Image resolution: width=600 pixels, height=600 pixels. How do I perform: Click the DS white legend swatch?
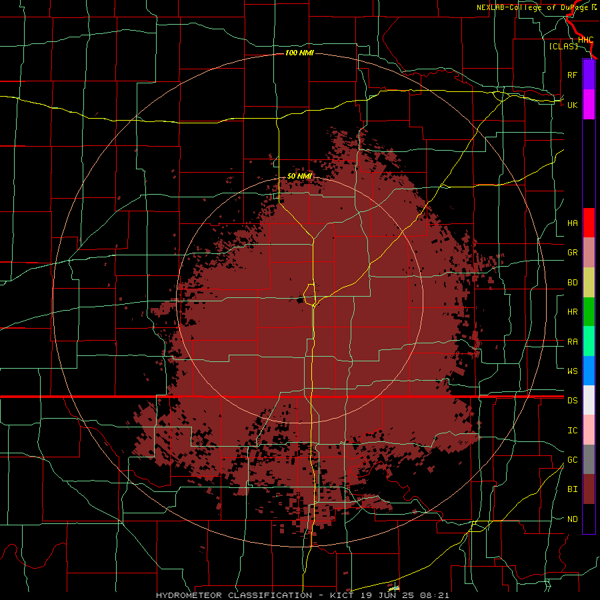click(x=589, y=400)
